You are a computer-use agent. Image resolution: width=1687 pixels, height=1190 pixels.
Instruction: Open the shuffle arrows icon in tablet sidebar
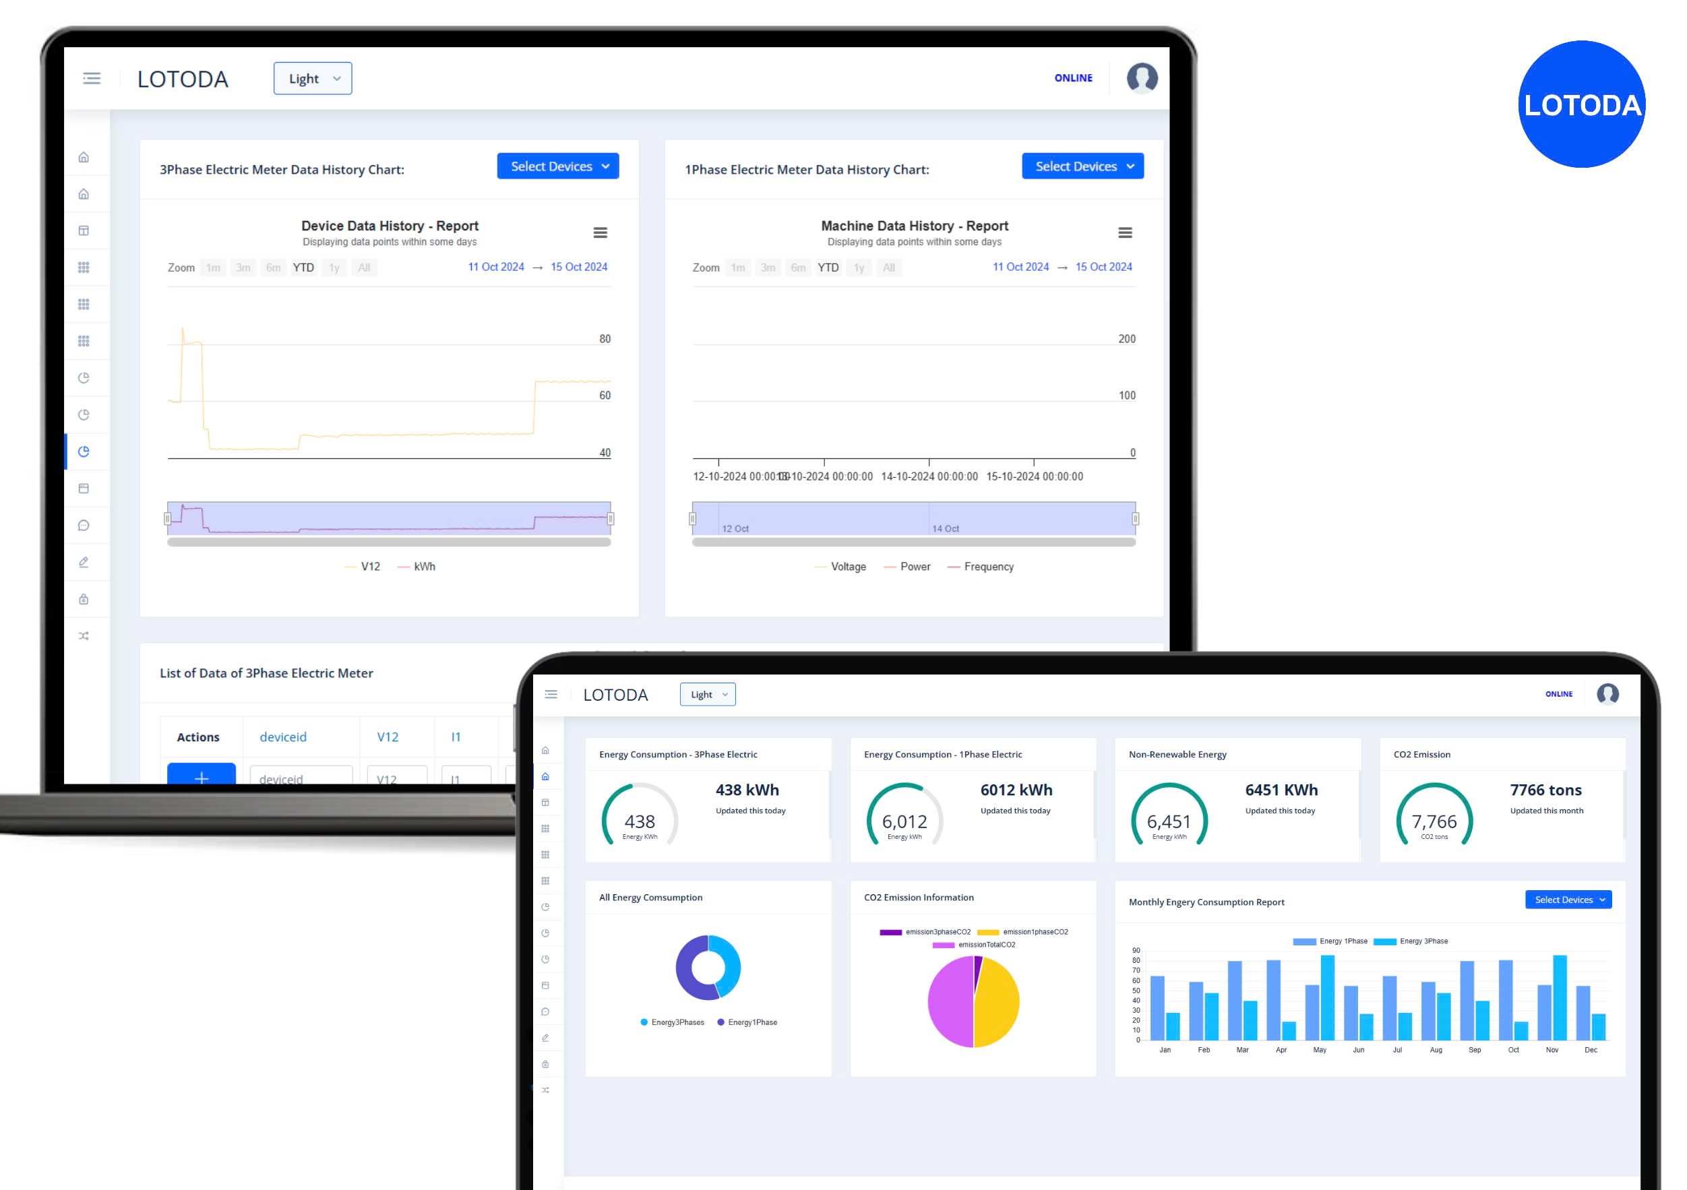[x=545, y=1090]
